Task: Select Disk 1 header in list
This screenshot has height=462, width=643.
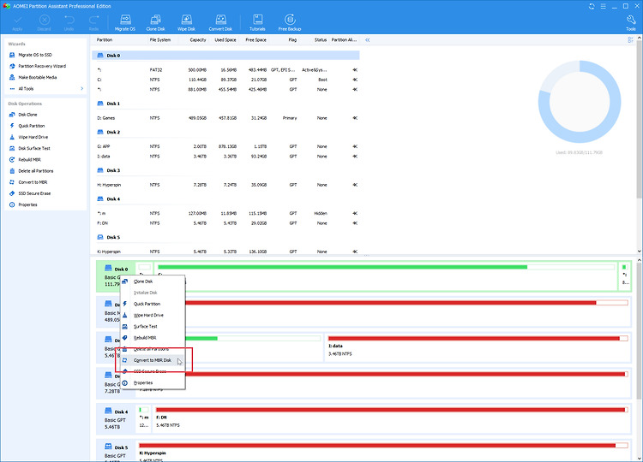Action: click(225, 104)
